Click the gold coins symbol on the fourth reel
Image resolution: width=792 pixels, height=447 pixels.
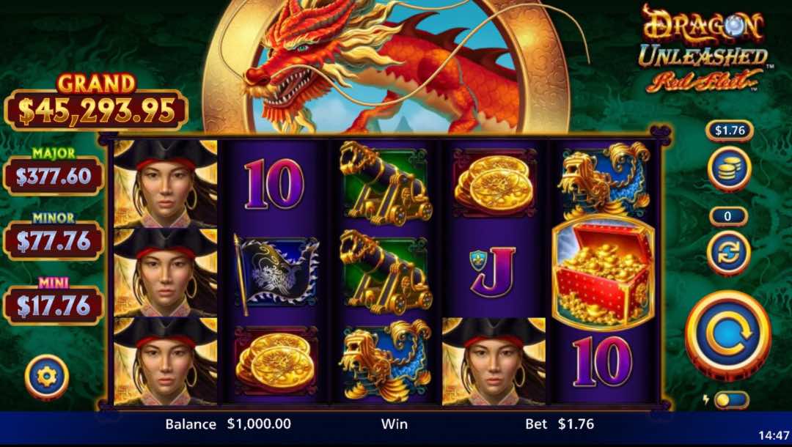click(495, 184)
